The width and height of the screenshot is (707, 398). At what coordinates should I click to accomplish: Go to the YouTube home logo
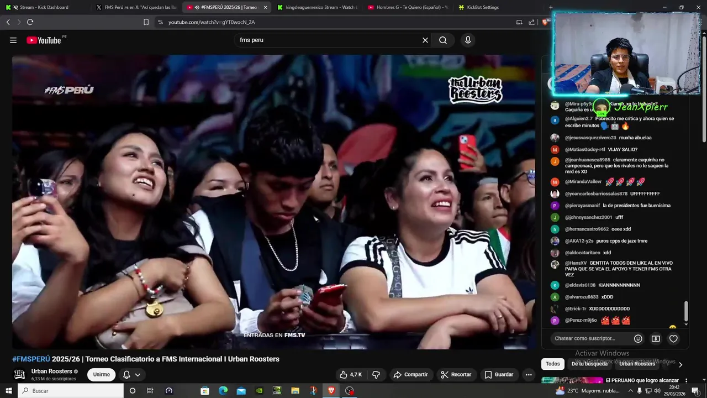[44, 40]
